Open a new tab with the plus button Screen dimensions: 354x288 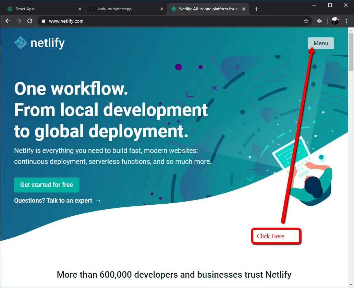click(257, 9)
